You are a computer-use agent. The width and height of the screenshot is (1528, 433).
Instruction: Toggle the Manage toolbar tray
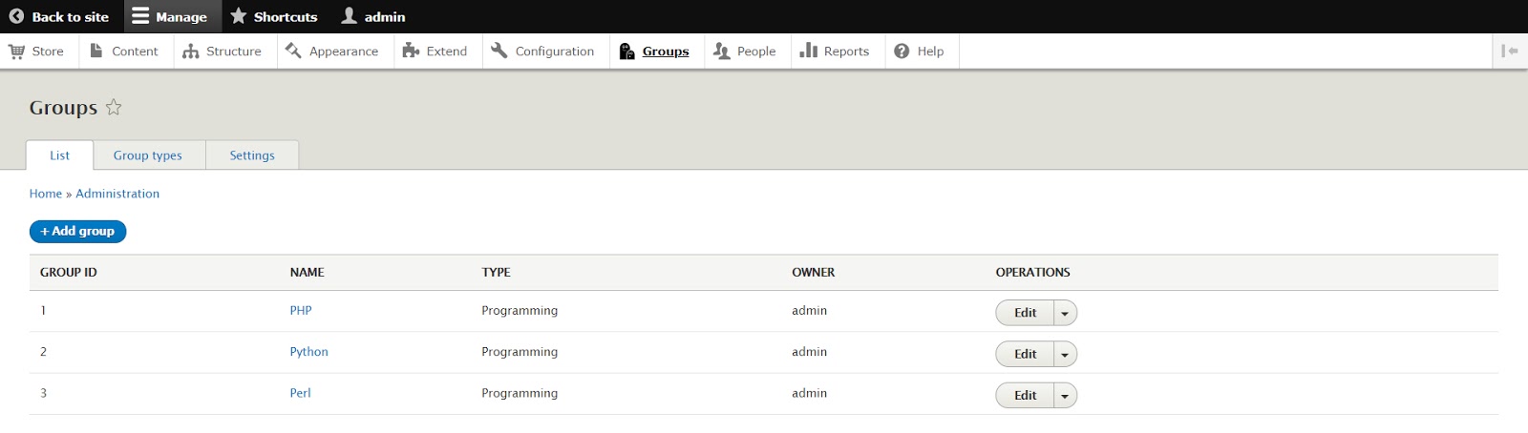click(170, 16)
